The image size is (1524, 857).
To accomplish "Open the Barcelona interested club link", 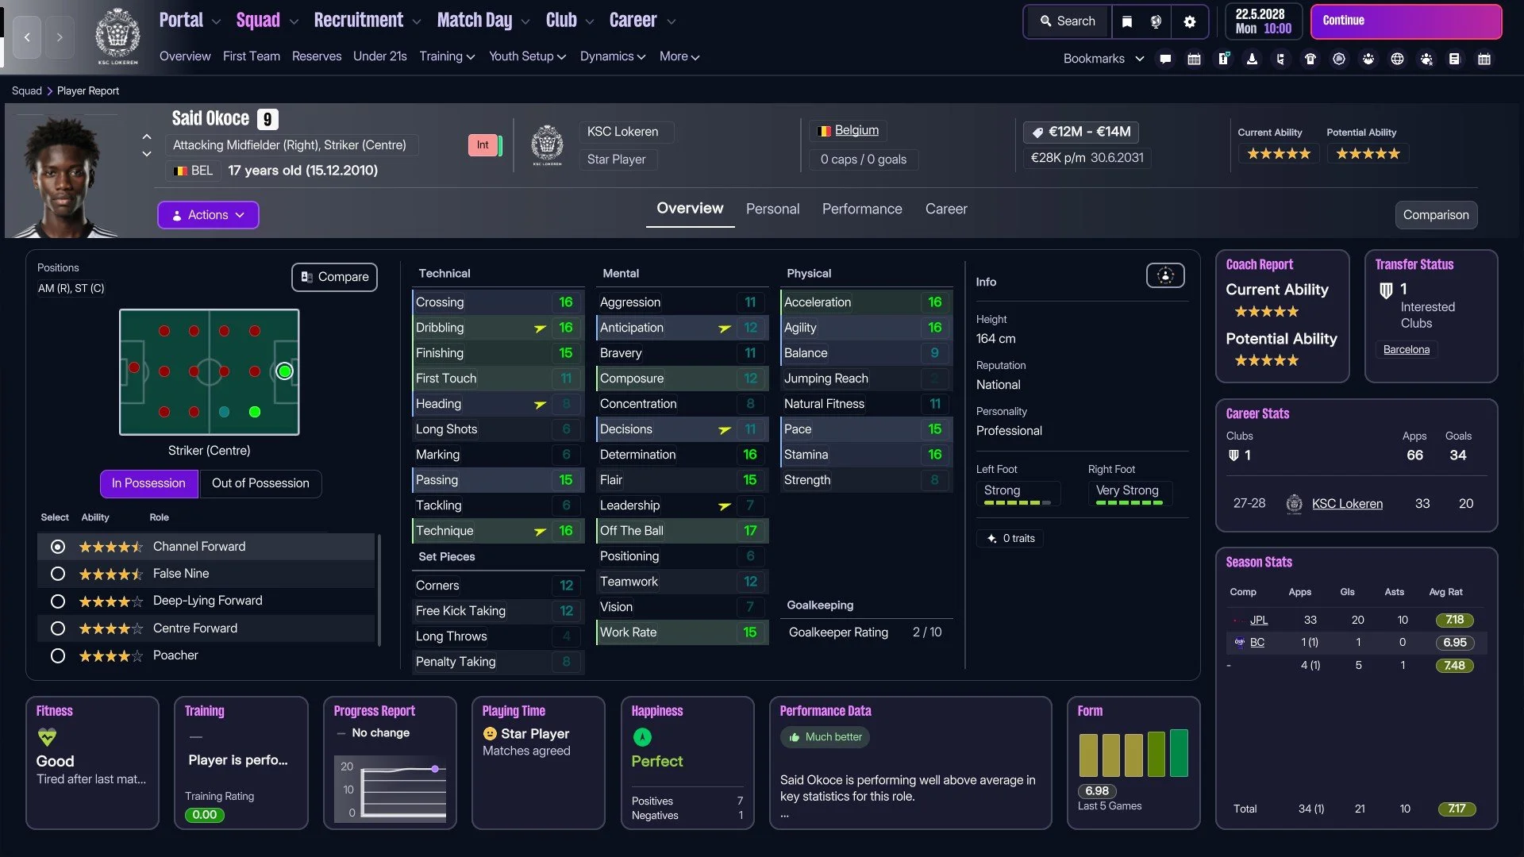I will tap(1406, 349).
